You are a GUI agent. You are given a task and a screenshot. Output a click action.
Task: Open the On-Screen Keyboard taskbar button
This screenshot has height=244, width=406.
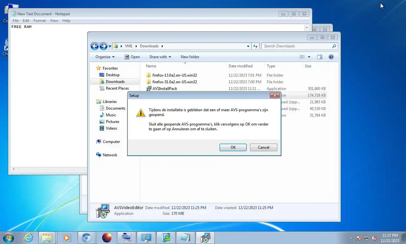tap(126, 238)
